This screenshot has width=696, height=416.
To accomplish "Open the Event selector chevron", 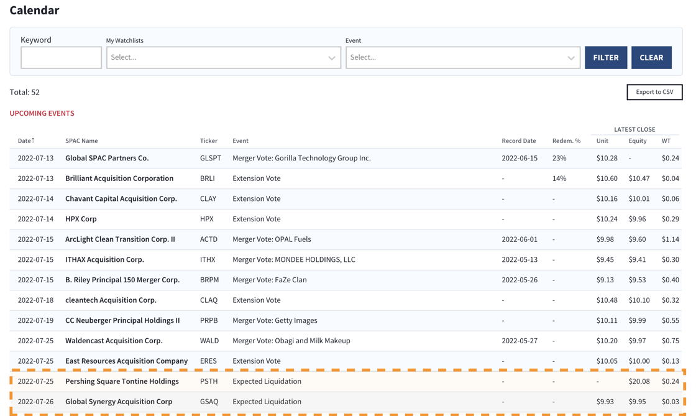I will tap(571, 57).
